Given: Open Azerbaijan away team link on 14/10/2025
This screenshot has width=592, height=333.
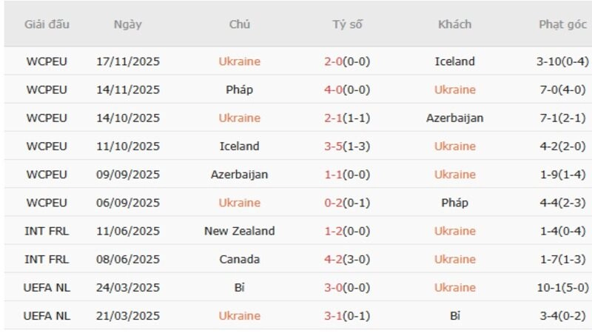Looking at the screenshot, I should tap(454, 118).
